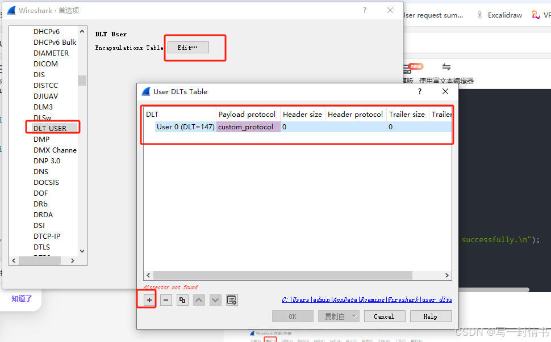Select DTCP-IP protocol
Screen dimensions: 551x342
pos(47,237)
